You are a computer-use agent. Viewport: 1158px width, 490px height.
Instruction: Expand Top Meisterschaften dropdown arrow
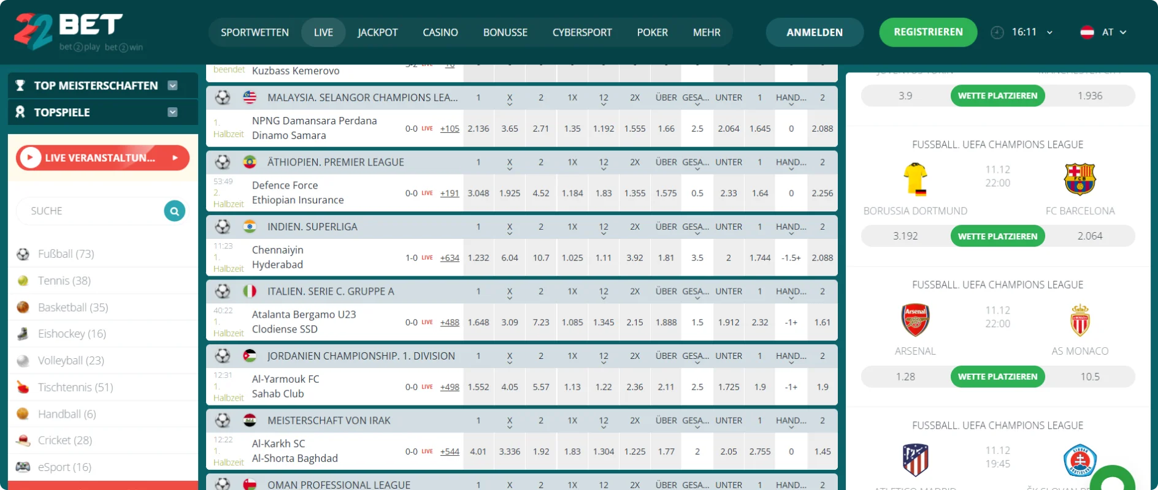pyautogui.click(x=172, y=86)
